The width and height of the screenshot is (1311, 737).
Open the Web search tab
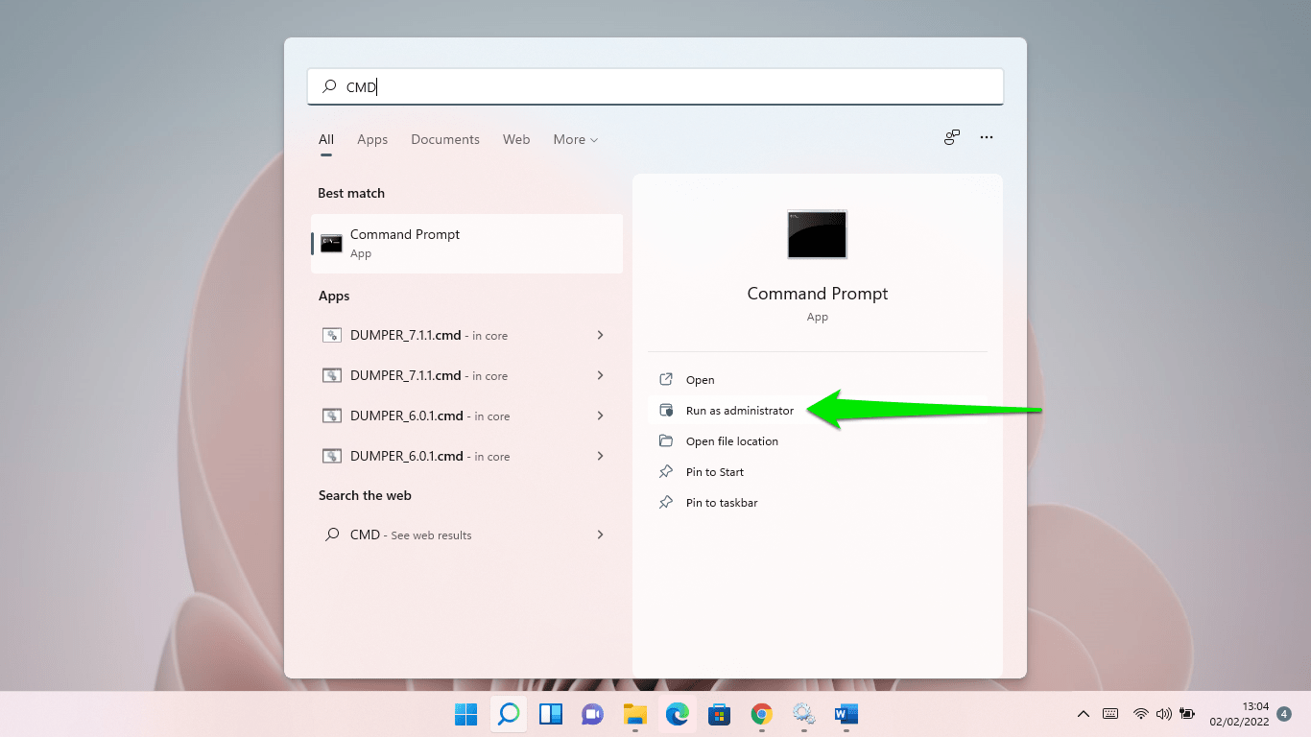[516, 139]
